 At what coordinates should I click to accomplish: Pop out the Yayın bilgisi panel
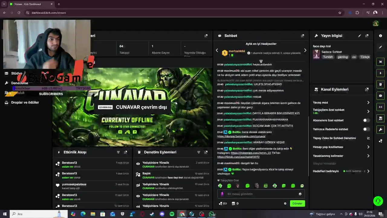[x=367, y=36]
